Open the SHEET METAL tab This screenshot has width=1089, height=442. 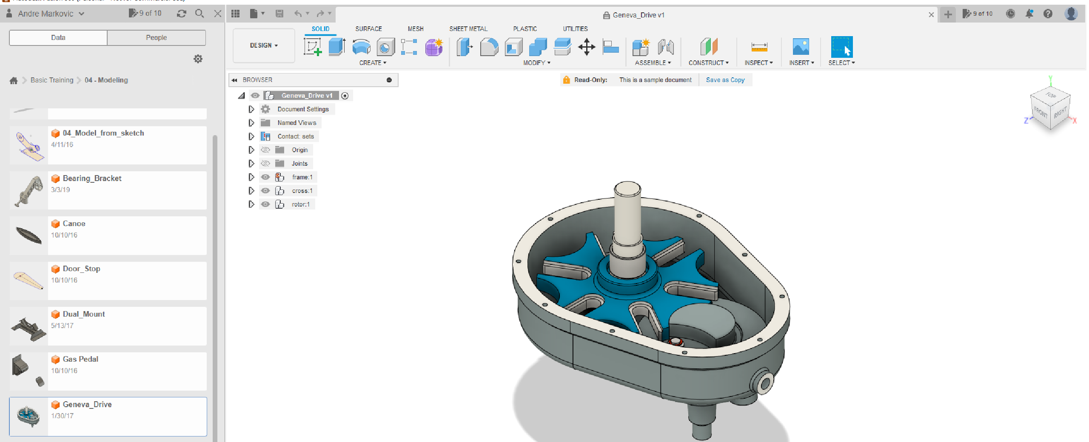468,29
